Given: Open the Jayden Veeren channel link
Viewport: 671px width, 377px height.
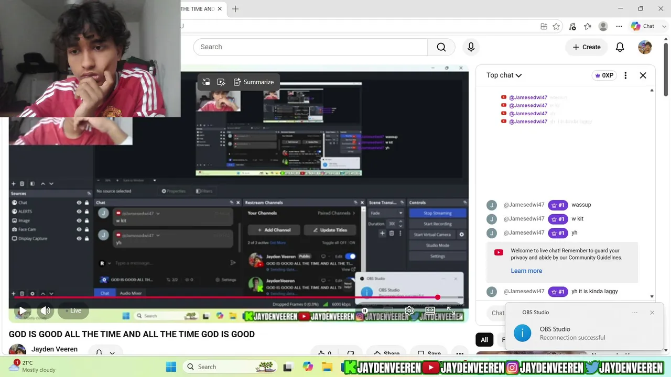Looking at the screenshot, I should [x=55, y=349].
